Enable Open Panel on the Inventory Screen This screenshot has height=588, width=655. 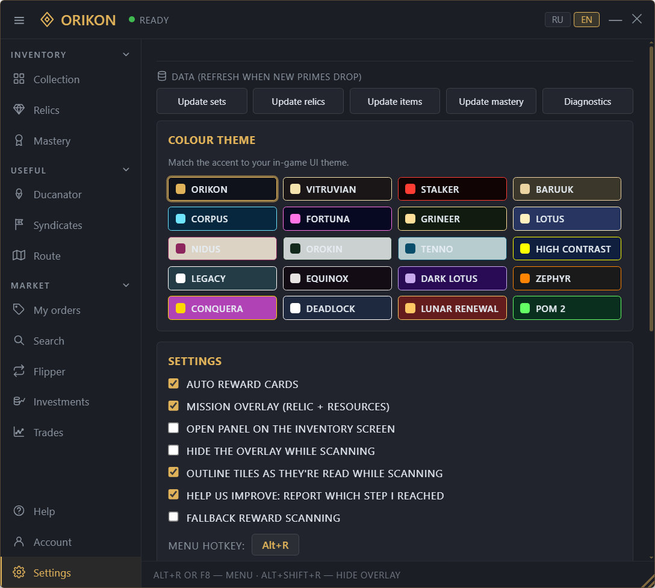click(173, 428)
